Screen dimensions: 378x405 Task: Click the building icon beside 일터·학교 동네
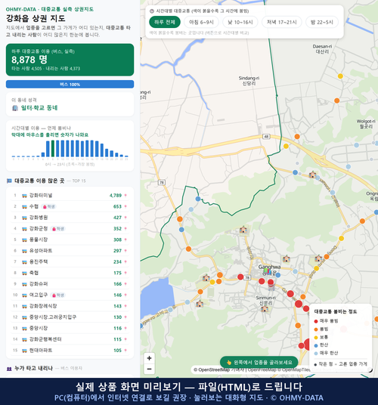(15, 108)
